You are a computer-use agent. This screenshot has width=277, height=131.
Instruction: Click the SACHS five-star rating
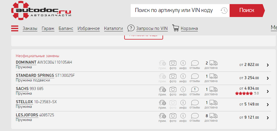[244, 93]
